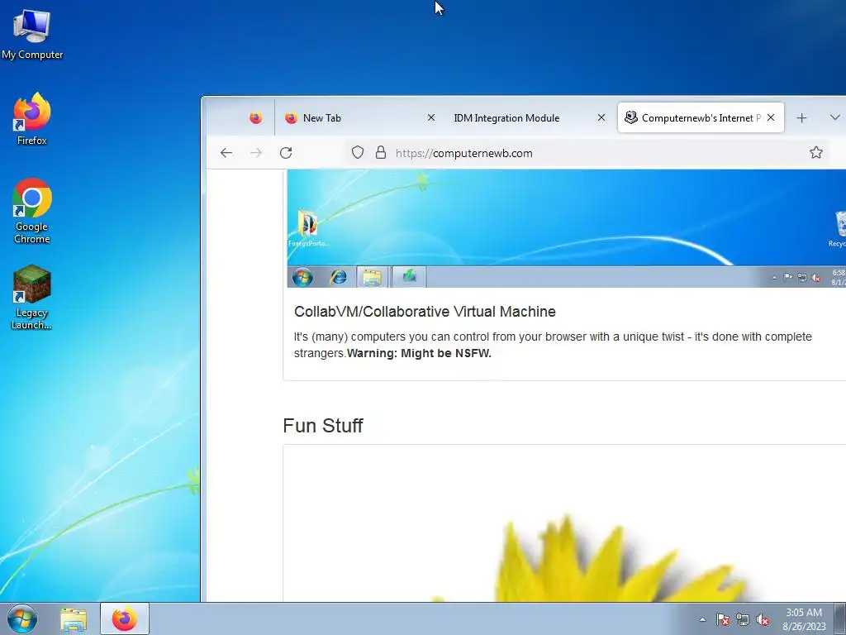Bookmark this page with star icon

815,153
